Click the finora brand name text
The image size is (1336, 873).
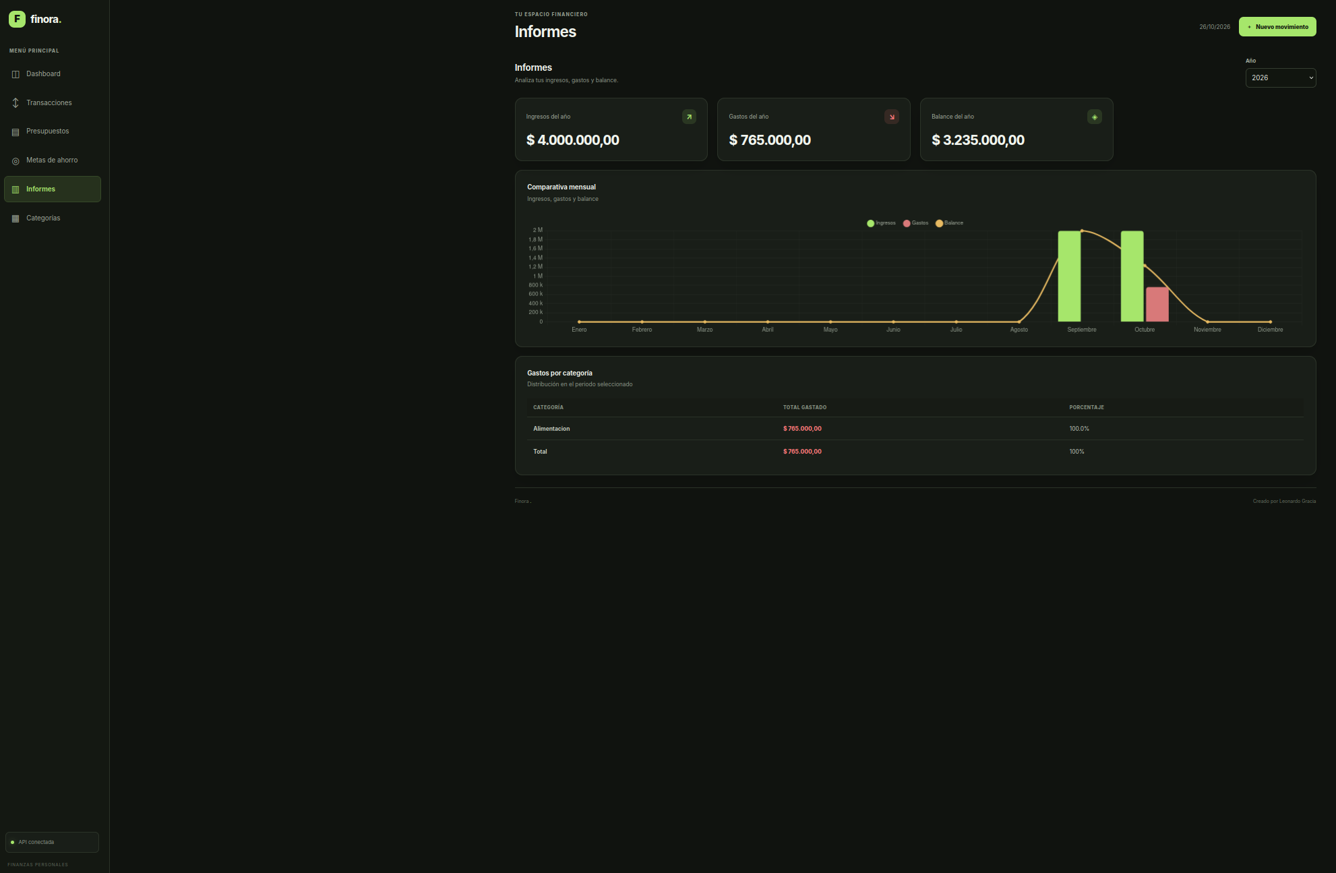point(46,20)
